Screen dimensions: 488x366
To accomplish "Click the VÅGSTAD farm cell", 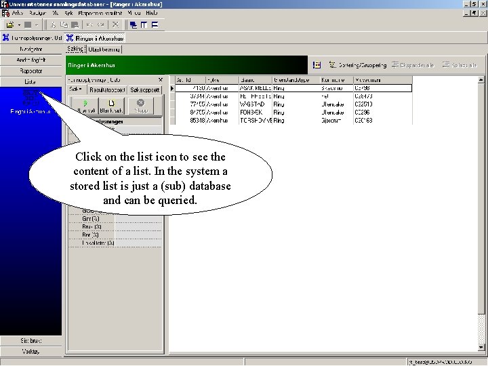I will [x=256, y=104].
